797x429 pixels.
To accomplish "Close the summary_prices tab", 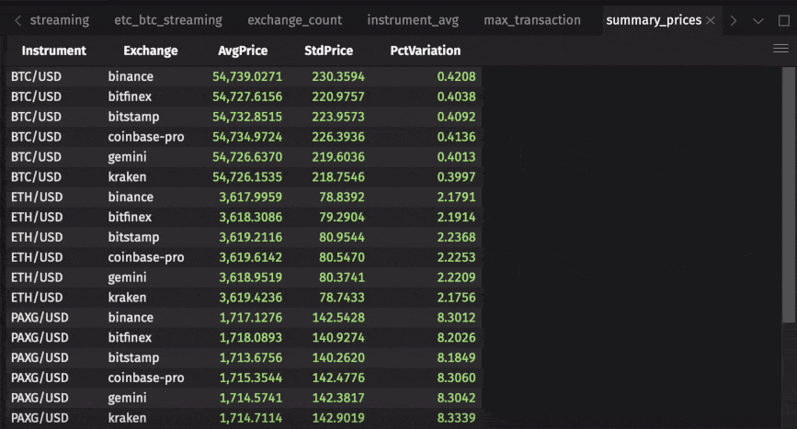I will coord(711,20).
